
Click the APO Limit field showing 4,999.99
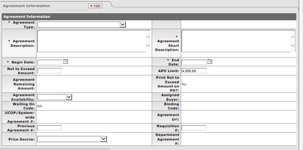point(194,71)
